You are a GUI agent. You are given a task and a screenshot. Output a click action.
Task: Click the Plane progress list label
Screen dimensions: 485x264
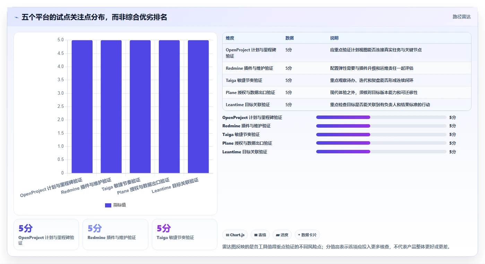(247, 143)
